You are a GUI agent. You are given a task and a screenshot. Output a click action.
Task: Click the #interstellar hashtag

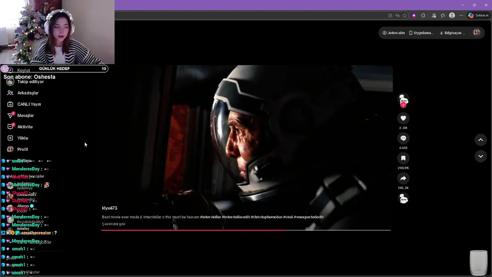tap(210, 217)
